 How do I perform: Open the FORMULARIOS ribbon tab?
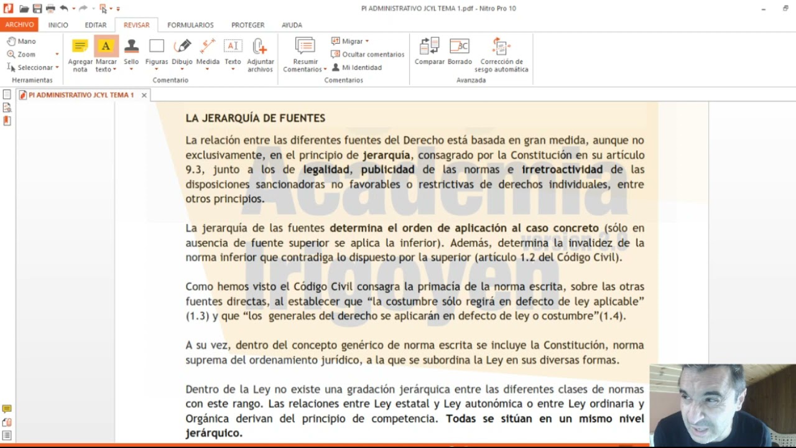[x=190, y=25]
